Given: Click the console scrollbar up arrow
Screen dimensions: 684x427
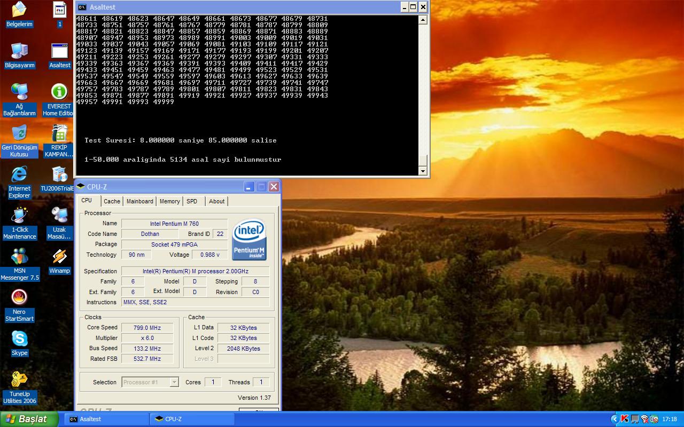Looking at the screenshot, I should (423, 20).
